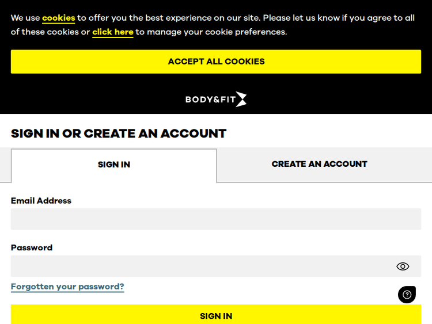Viewport: 432px width, 324px height.
Task: Click the Body&Fit arrow emblem logo
Action: pyautogui.click(x=241, y=99)
